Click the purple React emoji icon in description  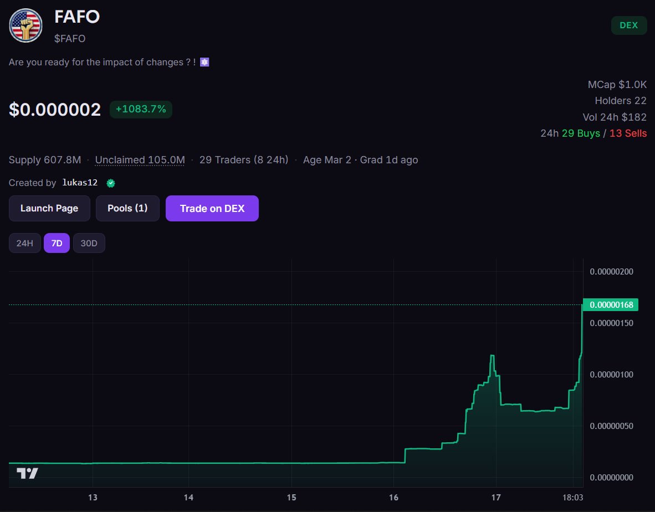coord(204,62)
